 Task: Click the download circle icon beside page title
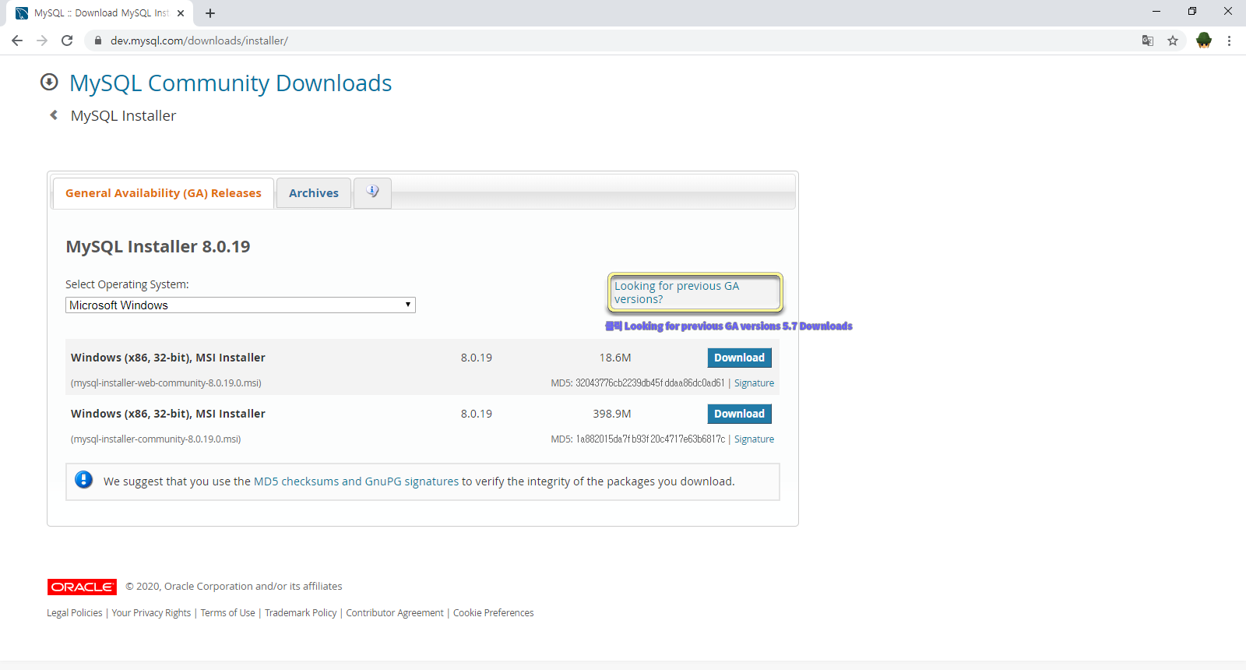coord(49,82)
